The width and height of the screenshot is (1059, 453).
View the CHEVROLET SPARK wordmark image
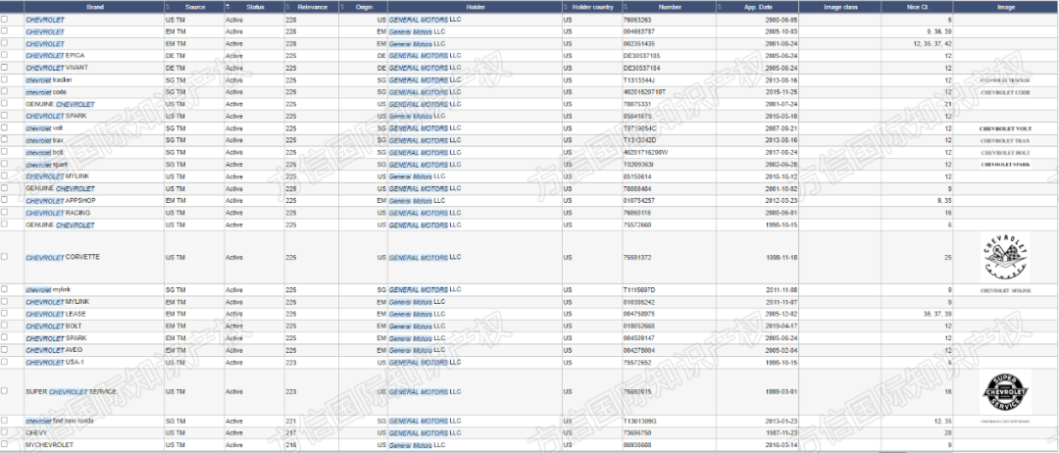tap(1005, 164)
